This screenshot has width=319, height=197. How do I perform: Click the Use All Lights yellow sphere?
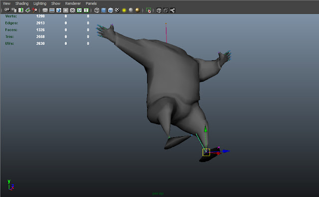tap(124, 10)
